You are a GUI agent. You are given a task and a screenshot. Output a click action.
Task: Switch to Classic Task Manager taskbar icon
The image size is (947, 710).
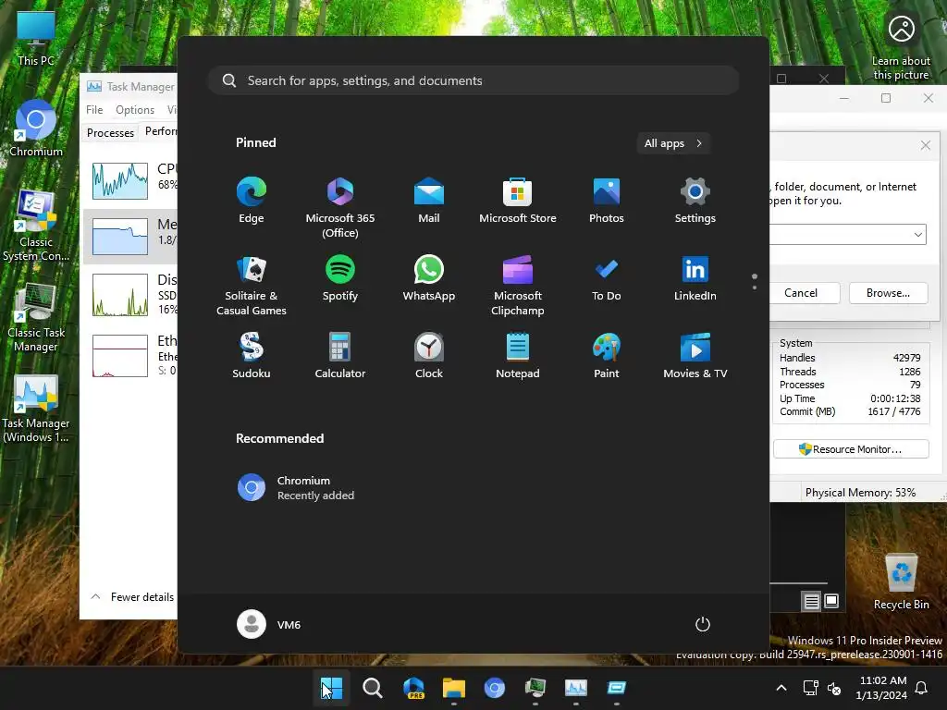pos(535,688)
